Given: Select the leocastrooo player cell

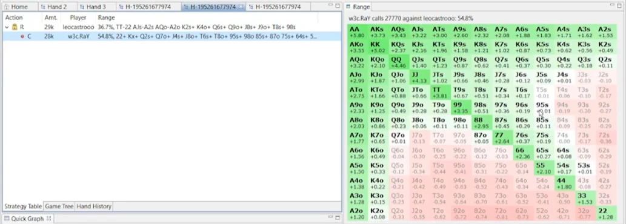Looking at the screenshot, I should pyautogui.click(x=78, y=27).
